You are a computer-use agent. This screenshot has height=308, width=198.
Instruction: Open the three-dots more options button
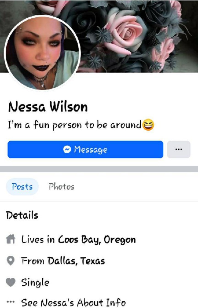click(178, 150)
